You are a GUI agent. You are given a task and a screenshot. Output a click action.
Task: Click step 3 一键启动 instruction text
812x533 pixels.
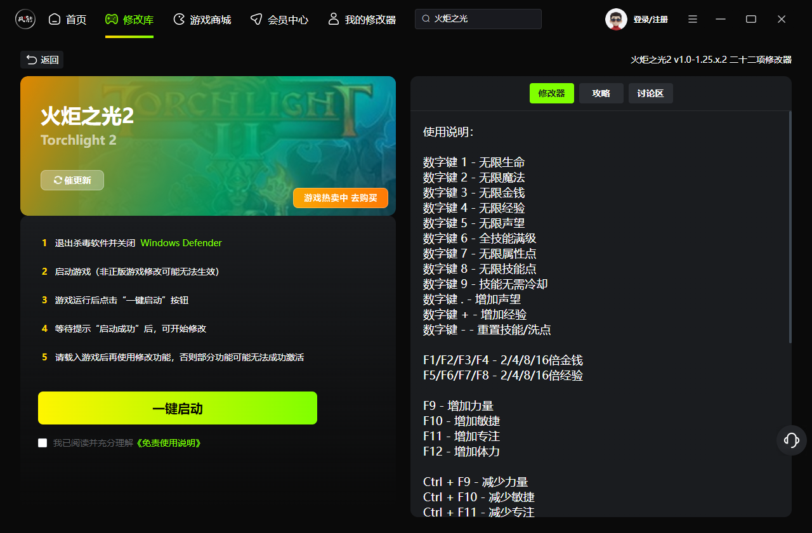(122, 300)
